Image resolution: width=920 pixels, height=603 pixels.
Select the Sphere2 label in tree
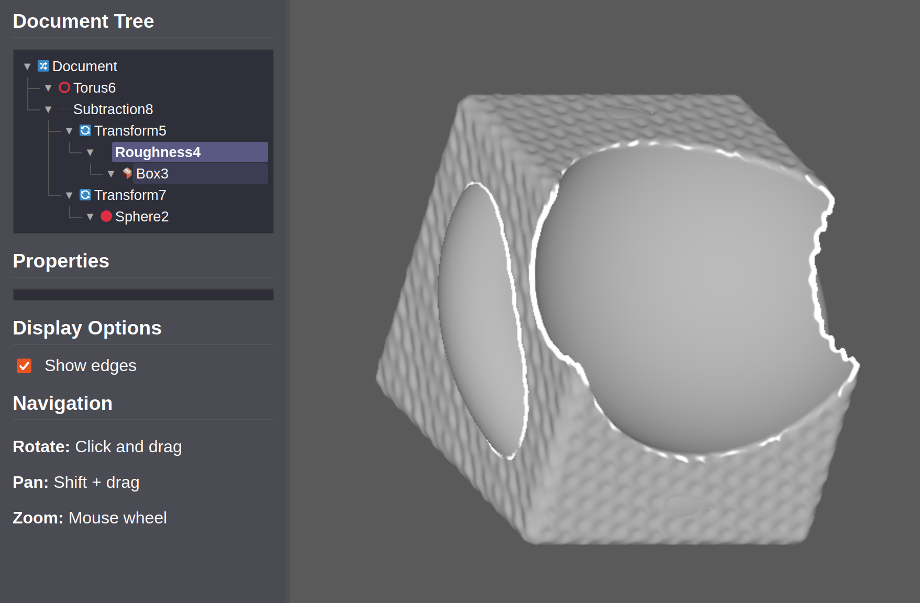(x=142, y=216)
